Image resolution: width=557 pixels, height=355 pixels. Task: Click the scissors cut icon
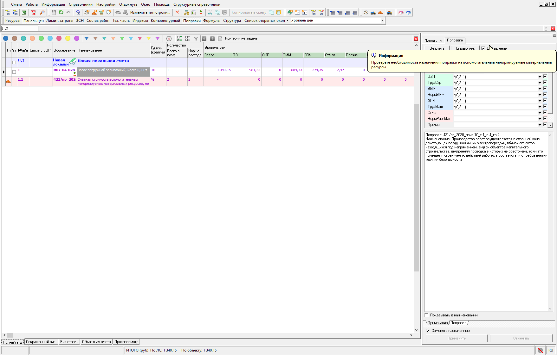click(210, 12)
